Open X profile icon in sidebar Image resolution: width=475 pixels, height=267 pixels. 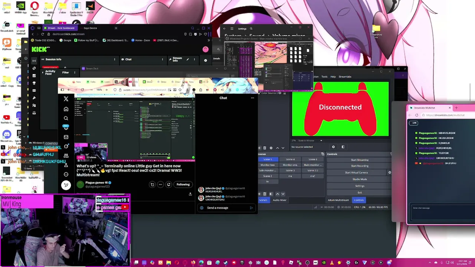click(66, 165)
